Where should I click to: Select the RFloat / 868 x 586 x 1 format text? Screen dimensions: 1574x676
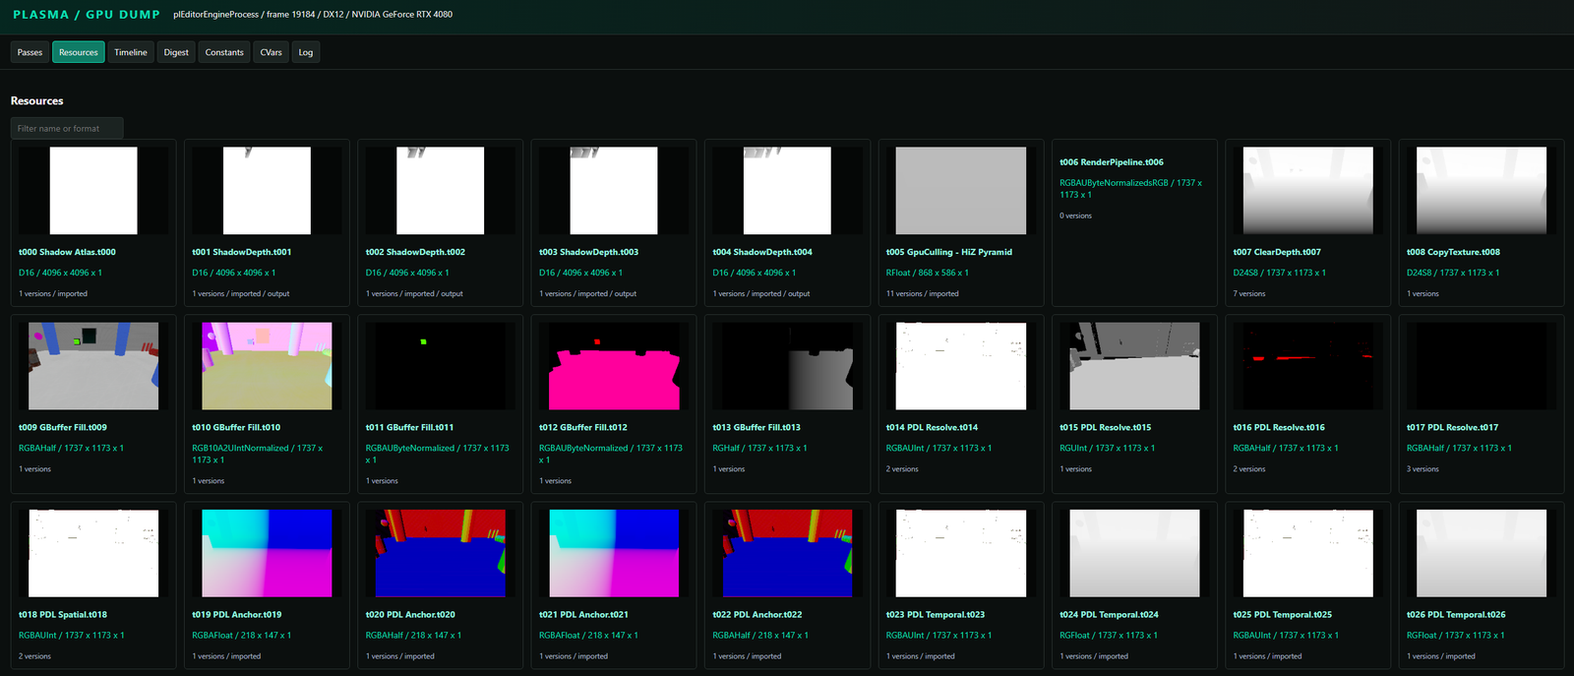[928, 273]
